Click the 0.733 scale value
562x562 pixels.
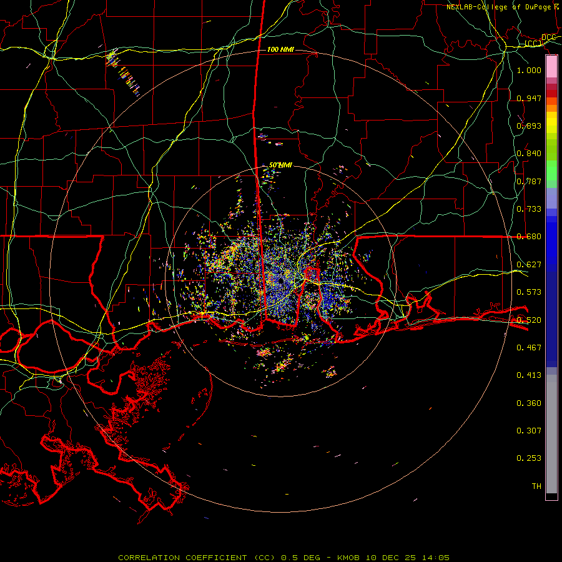pos(529,209)
